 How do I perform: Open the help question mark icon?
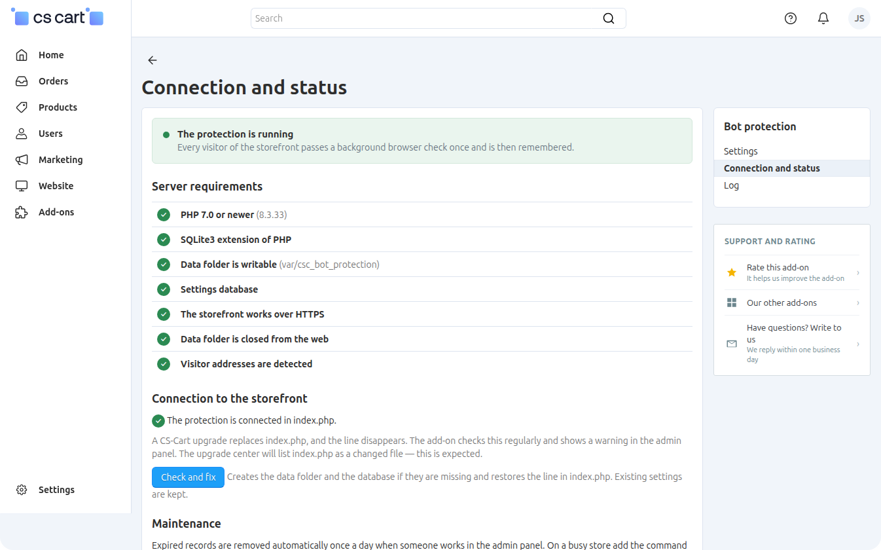[x=791, y=18]
